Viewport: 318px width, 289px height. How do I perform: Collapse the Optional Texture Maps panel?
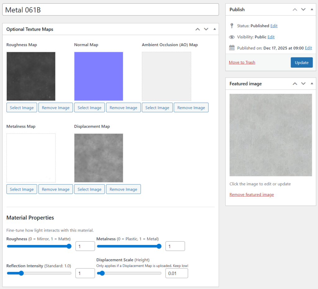(x=214, y=29)
